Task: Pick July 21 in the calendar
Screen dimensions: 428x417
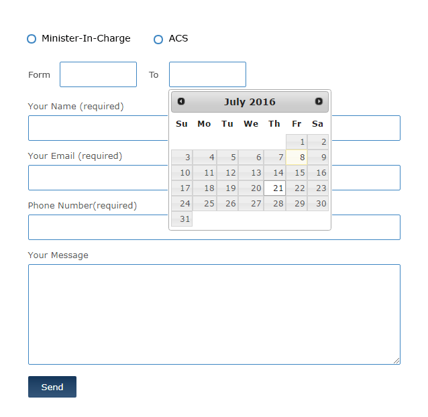Action: pos(275,188)
